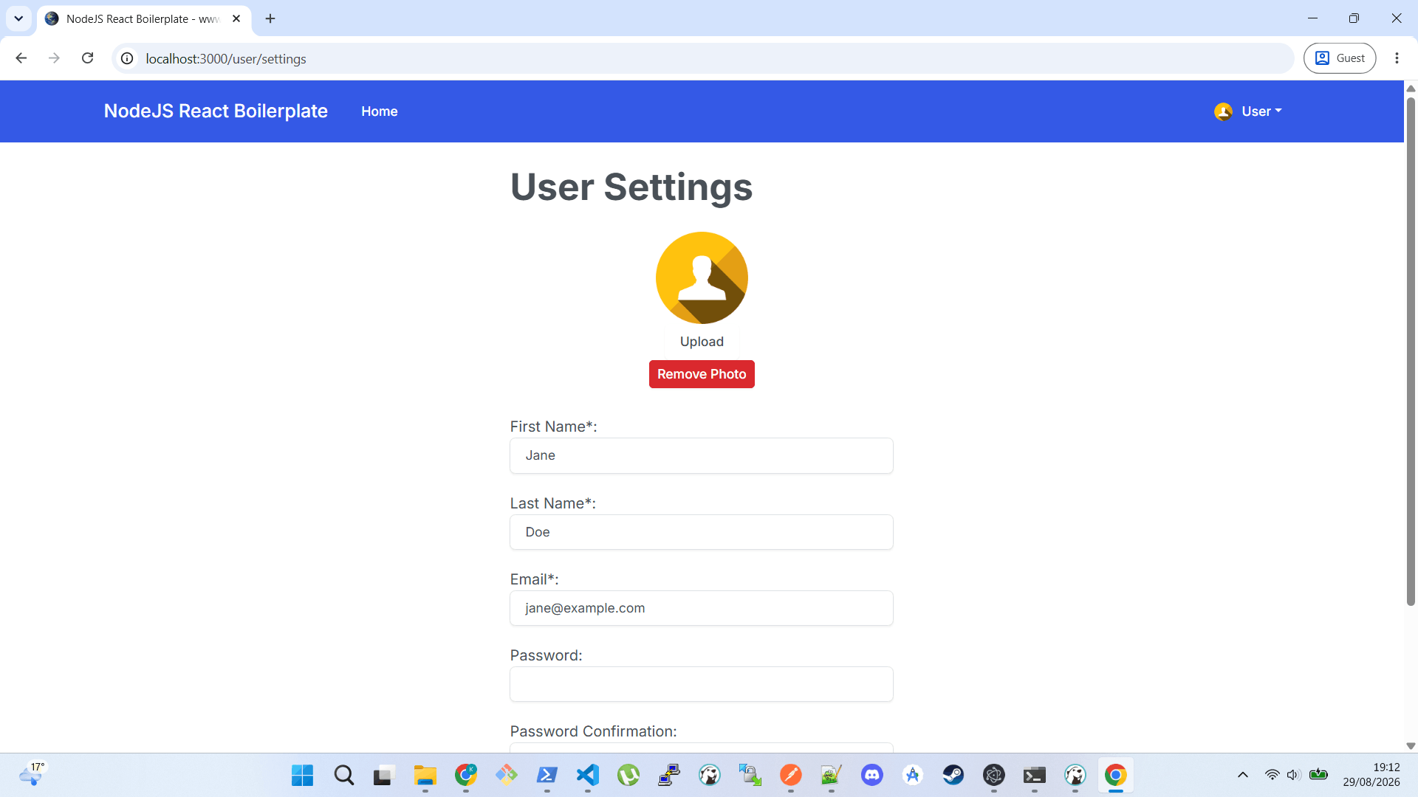Open the User dropdown in the navbar
This screenshot has width=1418, height=797.
[1261, 111]
